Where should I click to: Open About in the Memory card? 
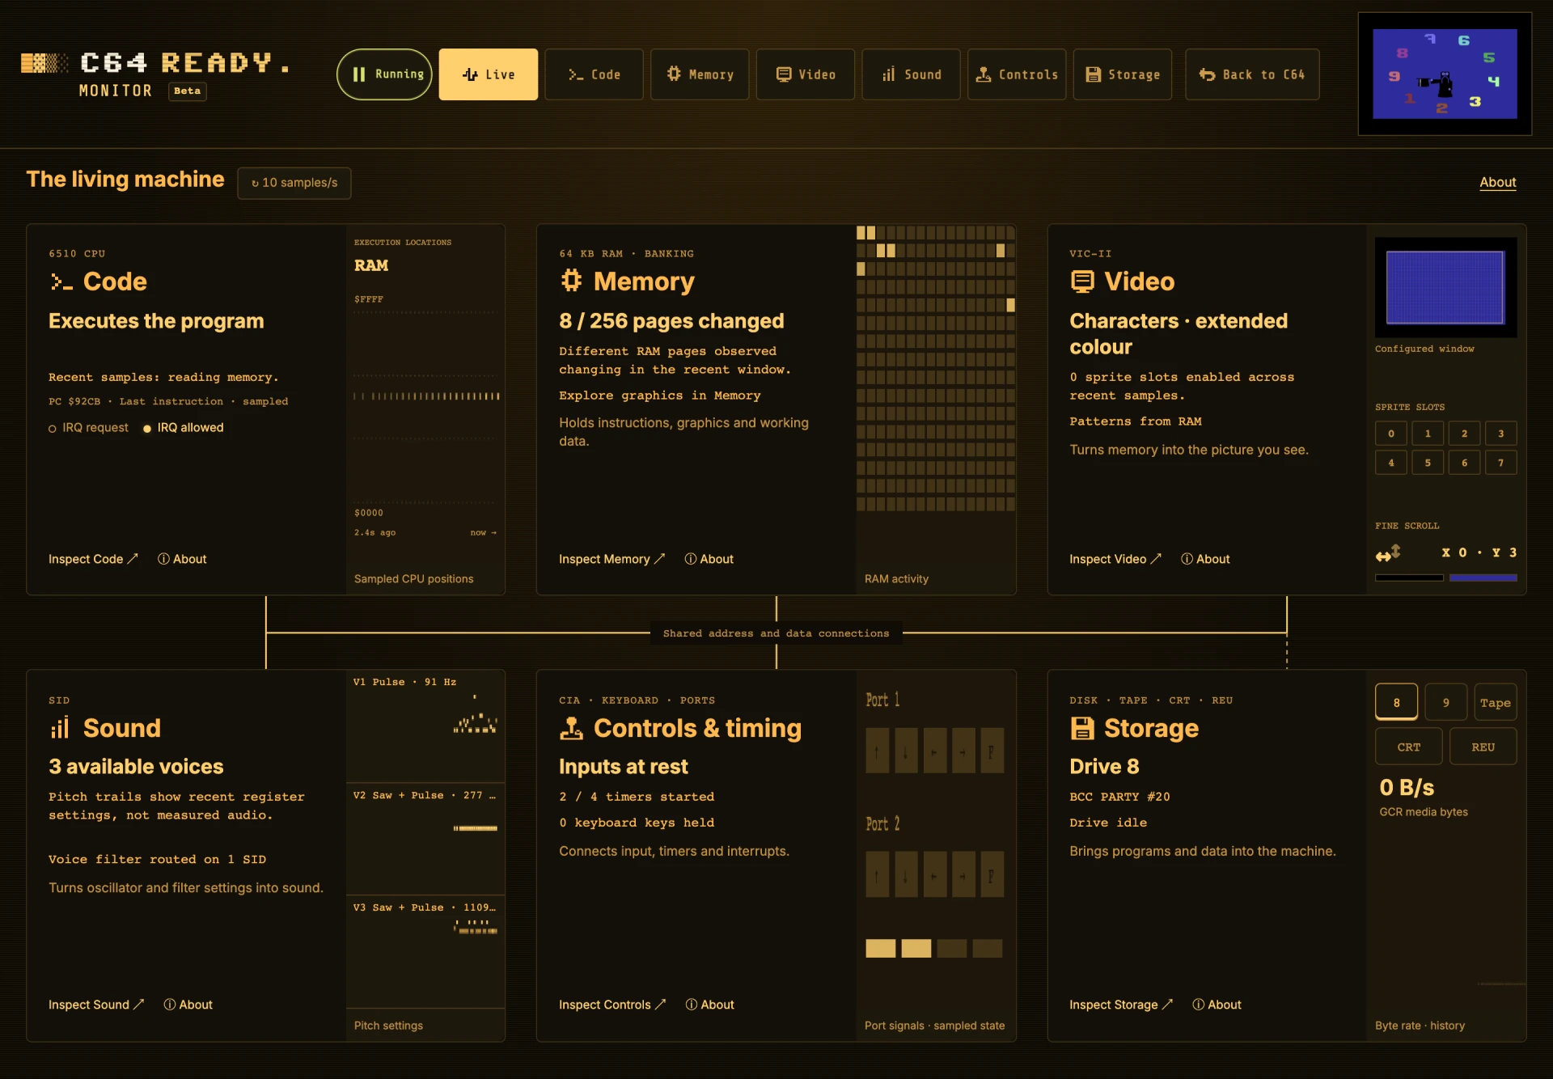(709, 559)
